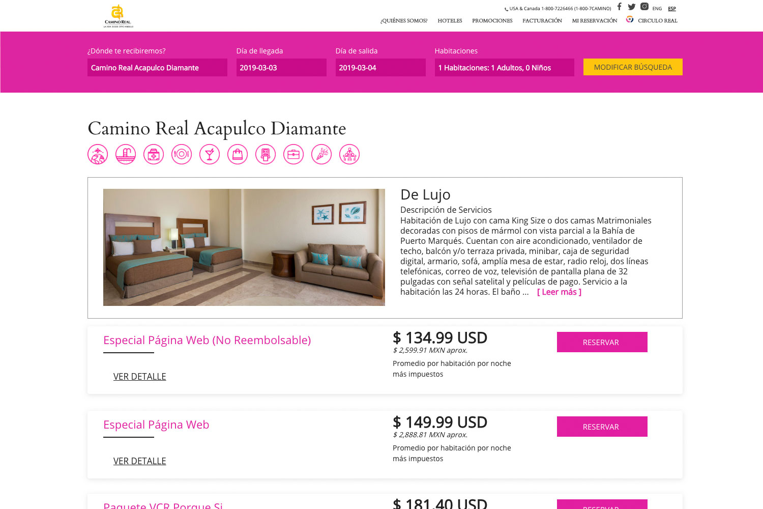Open the Habitaciones guest selector
Image resolution: width=763 pixels, height=509 pixels.
(505, 68)
